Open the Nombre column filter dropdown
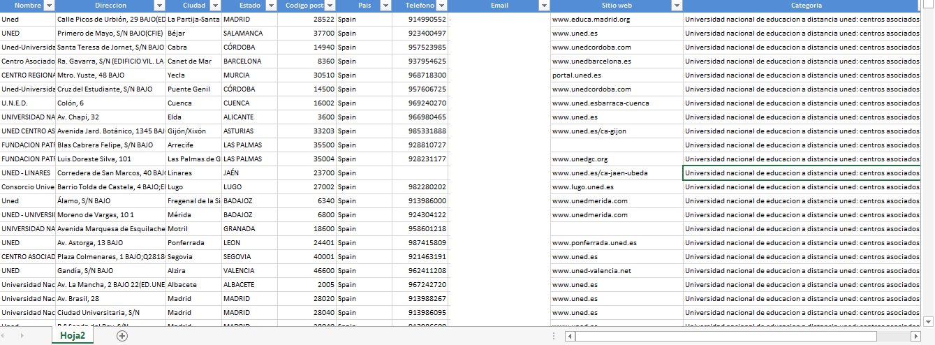The width and height of the screenshot is (935, 345). [x=49, y=6]
